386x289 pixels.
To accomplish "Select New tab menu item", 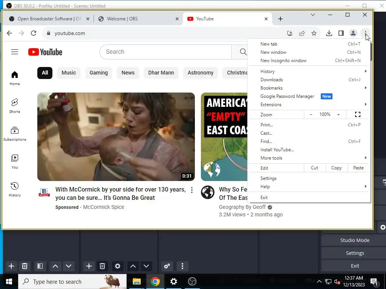I will (x=309, y=44).
